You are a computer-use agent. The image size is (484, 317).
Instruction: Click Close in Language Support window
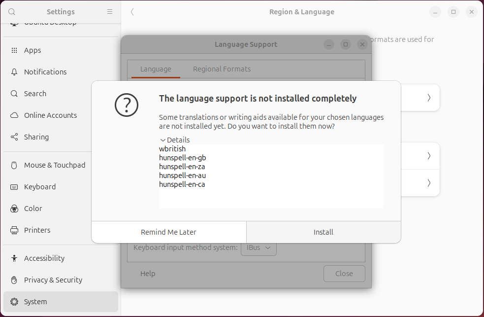344,274
